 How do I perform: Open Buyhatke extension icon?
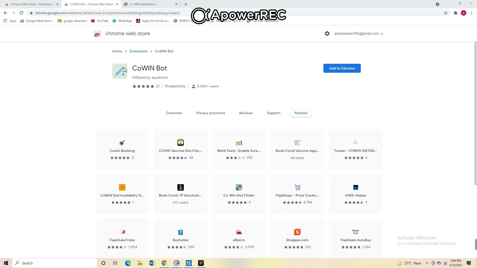[180, 232]
